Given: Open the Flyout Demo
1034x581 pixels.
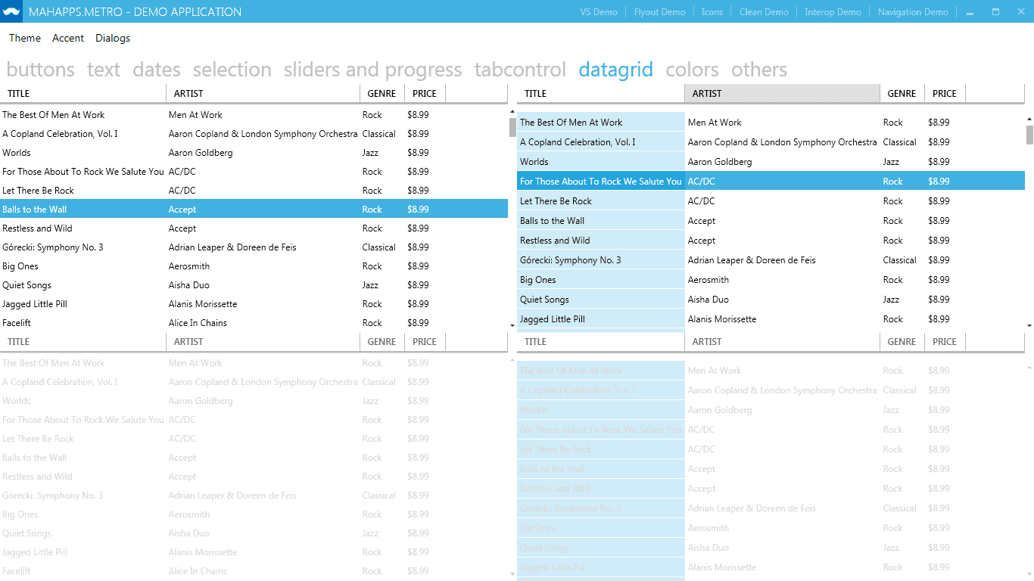Looking at the screenshot, I should click(x=659, y=11).
